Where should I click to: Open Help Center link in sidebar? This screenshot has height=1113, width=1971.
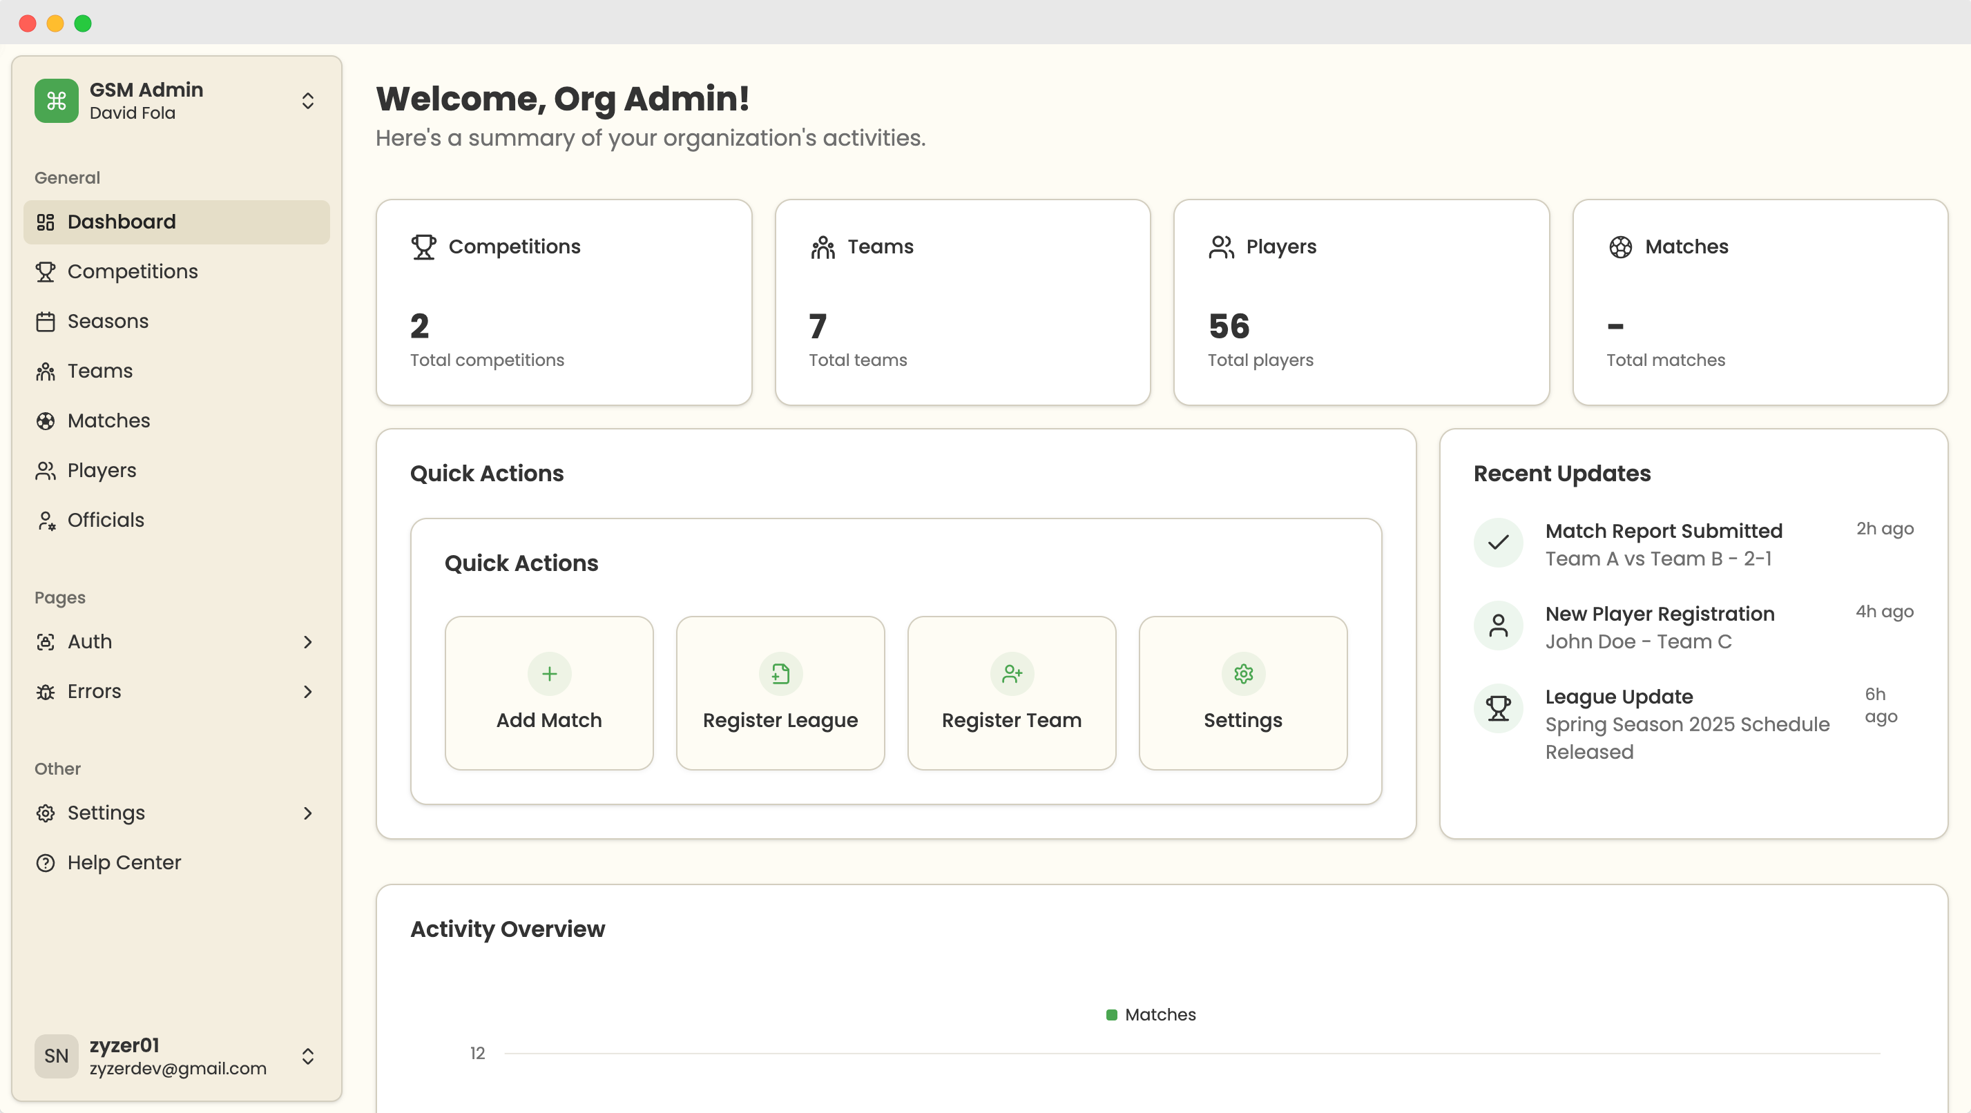pyautogui.click(x=124, y=863)
